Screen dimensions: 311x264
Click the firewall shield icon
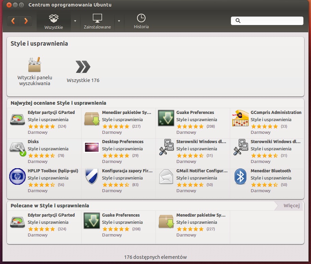tap(92, 176)
